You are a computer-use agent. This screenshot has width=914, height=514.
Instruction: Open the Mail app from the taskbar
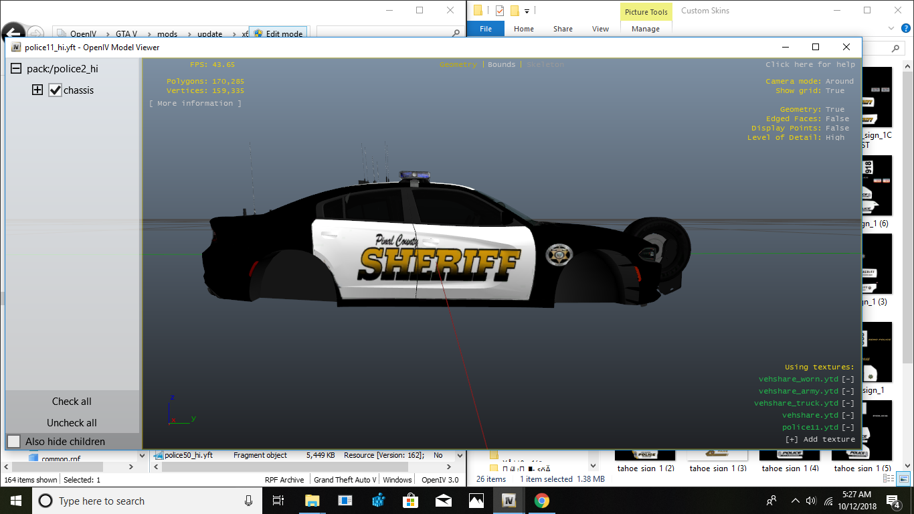click(x=443, y=501)
